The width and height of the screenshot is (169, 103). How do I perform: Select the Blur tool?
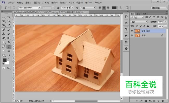click(x=4, y=42)
